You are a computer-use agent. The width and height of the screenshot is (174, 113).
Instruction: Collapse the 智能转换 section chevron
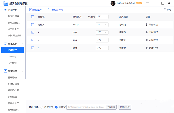pos(23,44)
